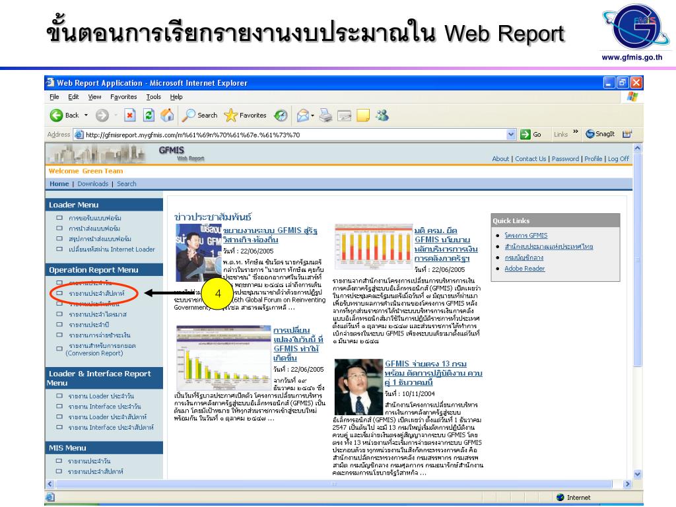676x507 pixels.
Task: Click the status bar page icon
Action: [x=50, y=498]
